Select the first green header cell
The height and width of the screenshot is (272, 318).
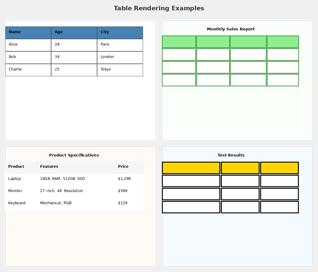click(179, 42)
